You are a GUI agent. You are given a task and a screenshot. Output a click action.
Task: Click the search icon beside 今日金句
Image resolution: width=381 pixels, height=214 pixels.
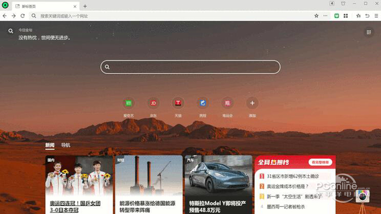[x=11, y=31]
